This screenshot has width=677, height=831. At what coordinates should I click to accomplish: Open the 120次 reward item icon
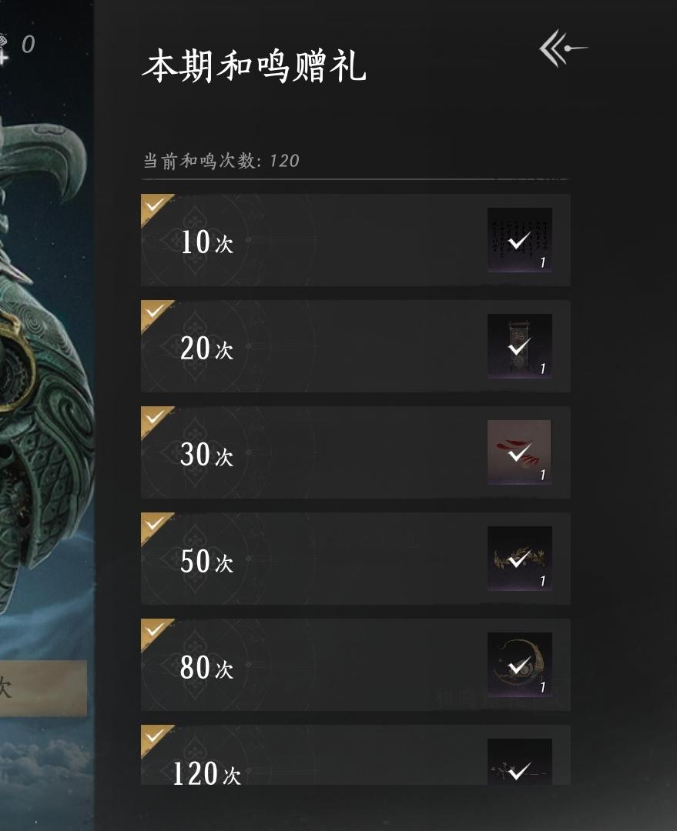[x=520, y=763]
